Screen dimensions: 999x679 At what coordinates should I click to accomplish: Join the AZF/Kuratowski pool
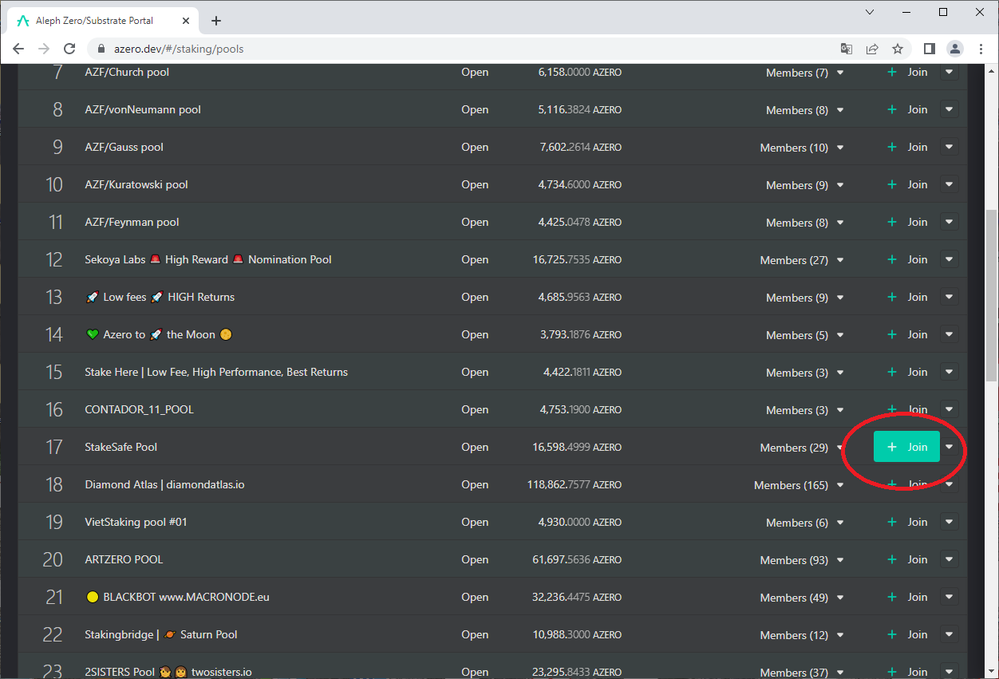[907, 184]
